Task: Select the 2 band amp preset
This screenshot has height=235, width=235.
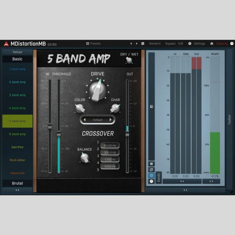Action: (17, 82)
